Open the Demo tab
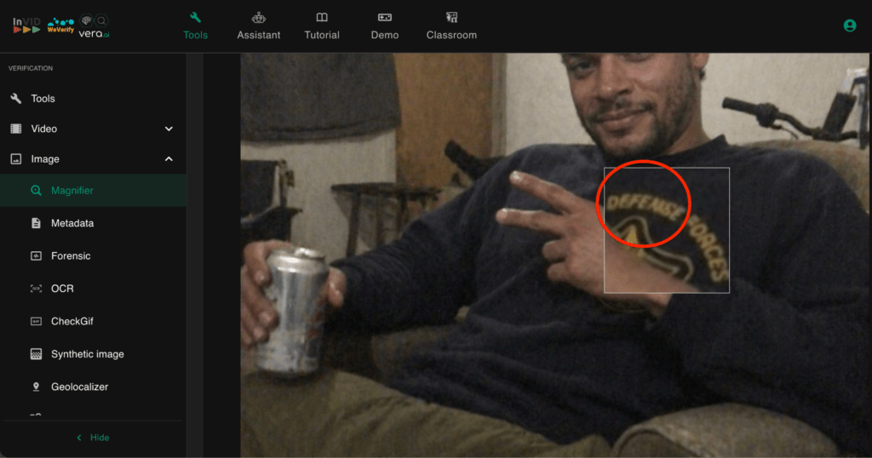Image resolution: width=872 pixels, height=458 pixels. (385, 26)
